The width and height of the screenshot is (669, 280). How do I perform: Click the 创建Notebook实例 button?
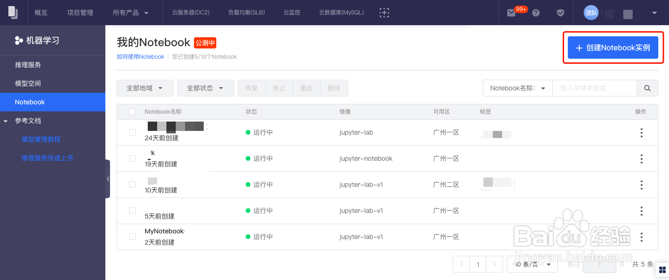click(x=613, y=48)
